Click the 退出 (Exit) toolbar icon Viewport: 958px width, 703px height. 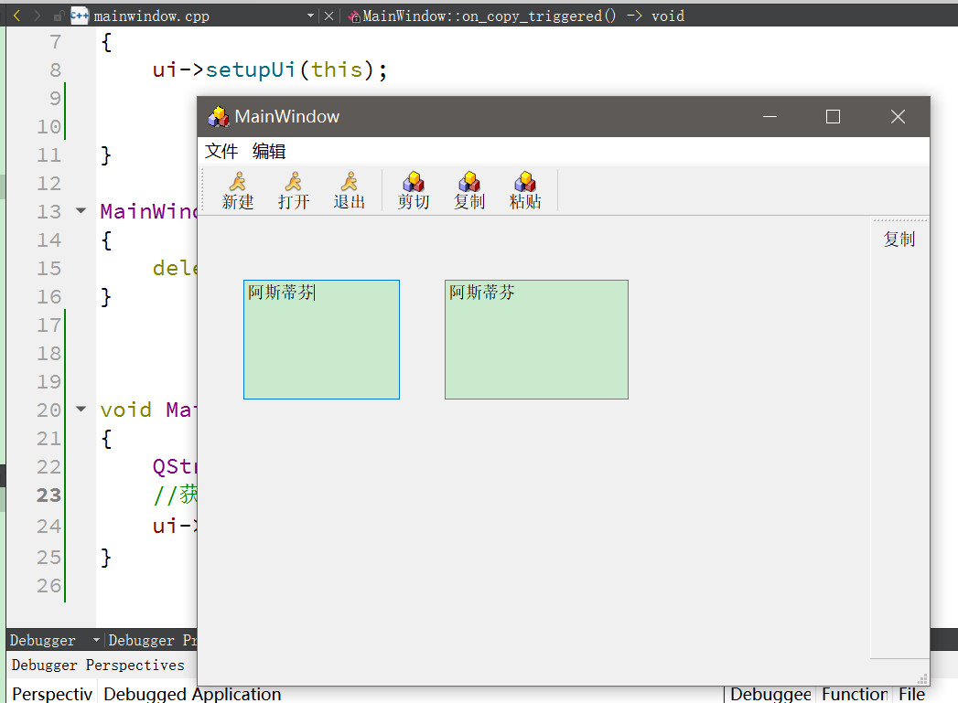tap(349, 189)
